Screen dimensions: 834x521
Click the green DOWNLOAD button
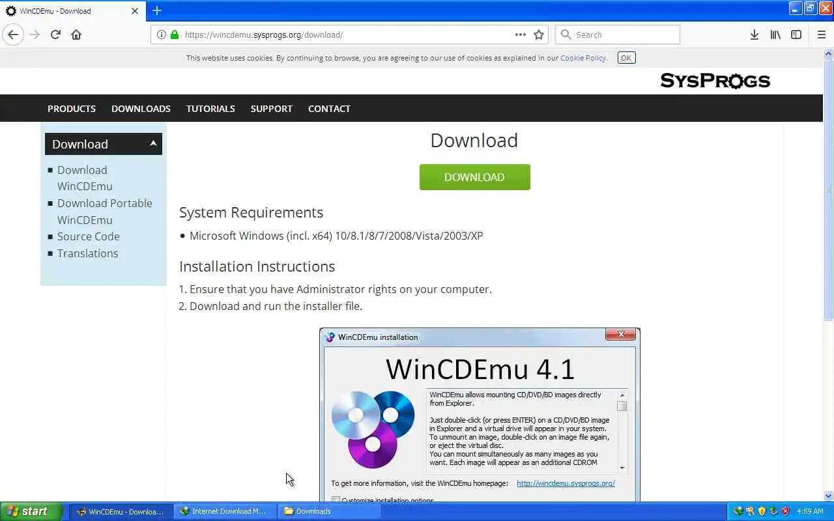(474, 177)
